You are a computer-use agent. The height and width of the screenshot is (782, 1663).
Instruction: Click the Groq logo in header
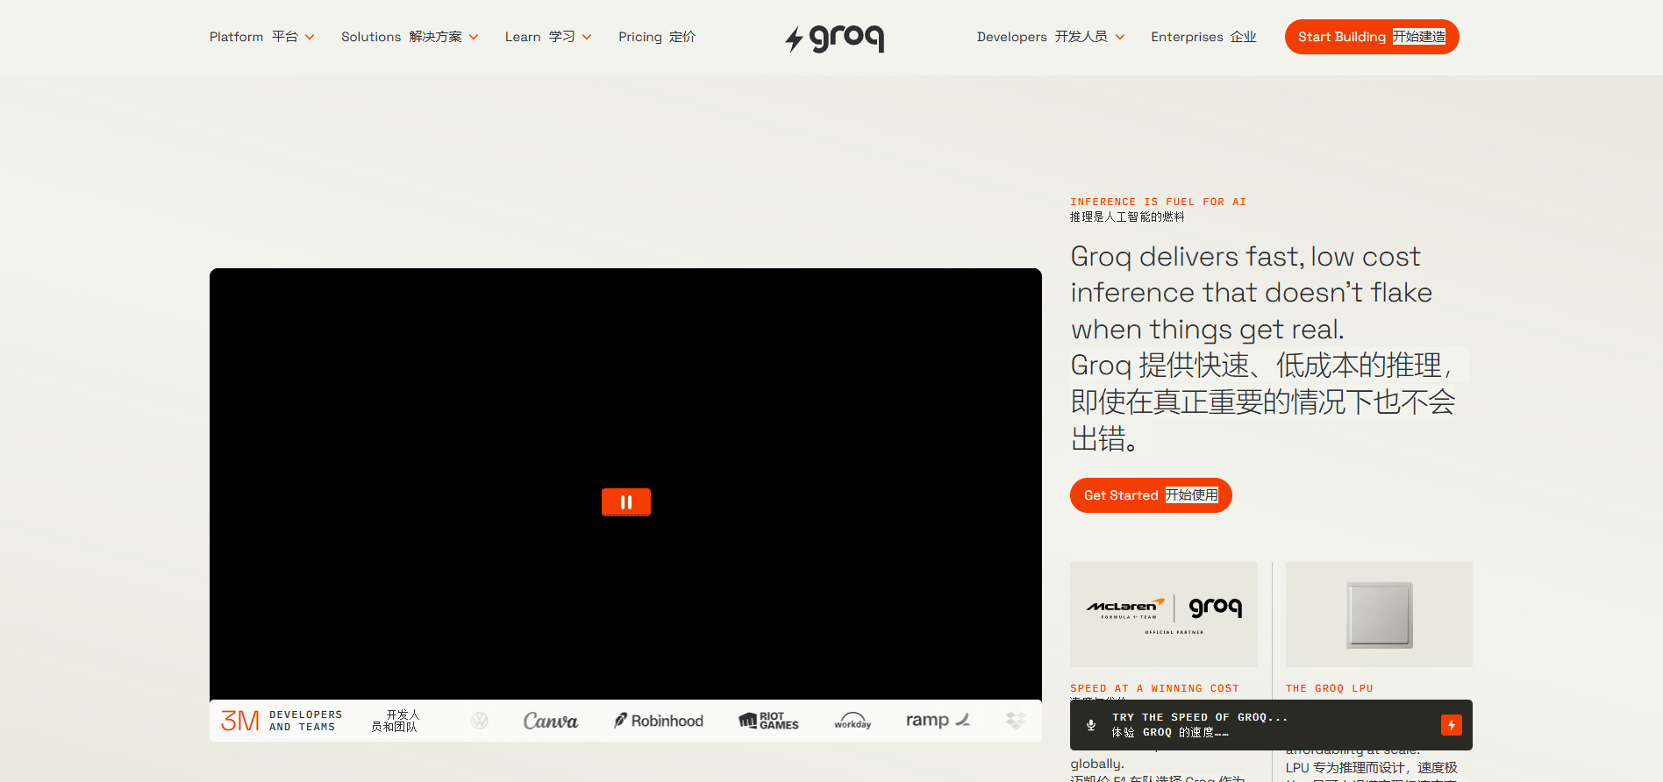pos(834,38)
